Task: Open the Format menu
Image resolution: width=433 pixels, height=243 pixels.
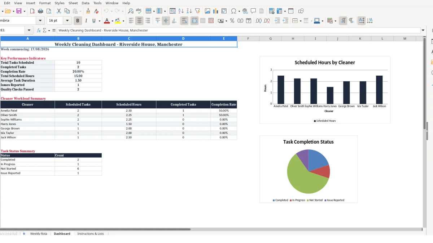Action: [45, 3]
